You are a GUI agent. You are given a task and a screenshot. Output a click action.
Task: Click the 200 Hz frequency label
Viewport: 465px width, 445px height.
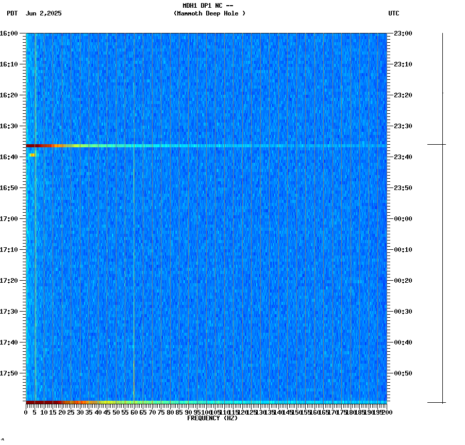[386, 412]
